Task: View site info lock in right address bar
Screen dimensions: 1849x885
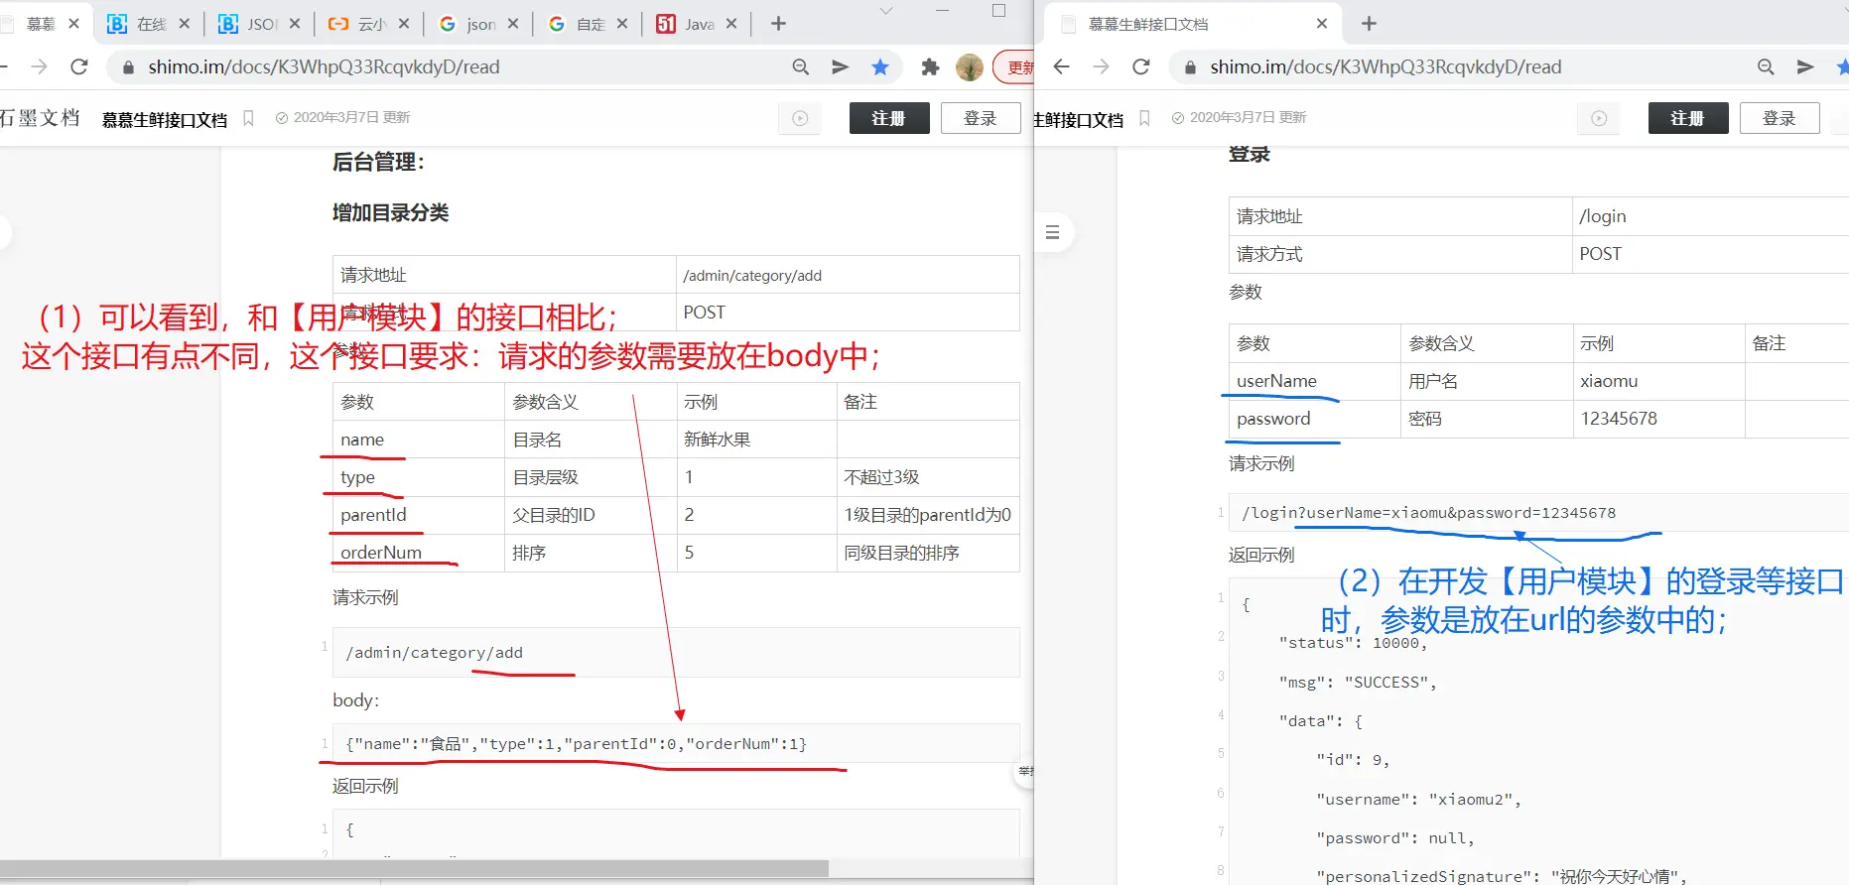Action: tap(1190, 66)
